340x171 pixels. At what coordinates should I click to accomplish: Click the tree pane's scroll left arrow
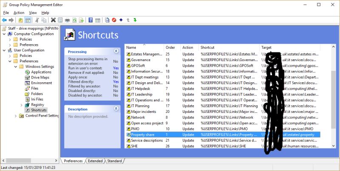(x=3, y=161)
